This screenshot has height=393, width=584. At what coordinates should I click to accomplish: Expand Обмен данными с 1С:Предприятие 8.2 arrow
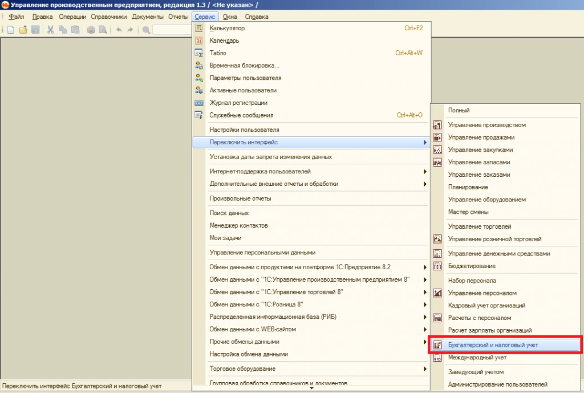pos(424,267)
